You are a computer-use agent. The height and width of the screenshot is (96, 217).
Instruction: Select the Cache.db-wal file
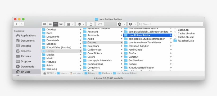[x=189, y=37]
